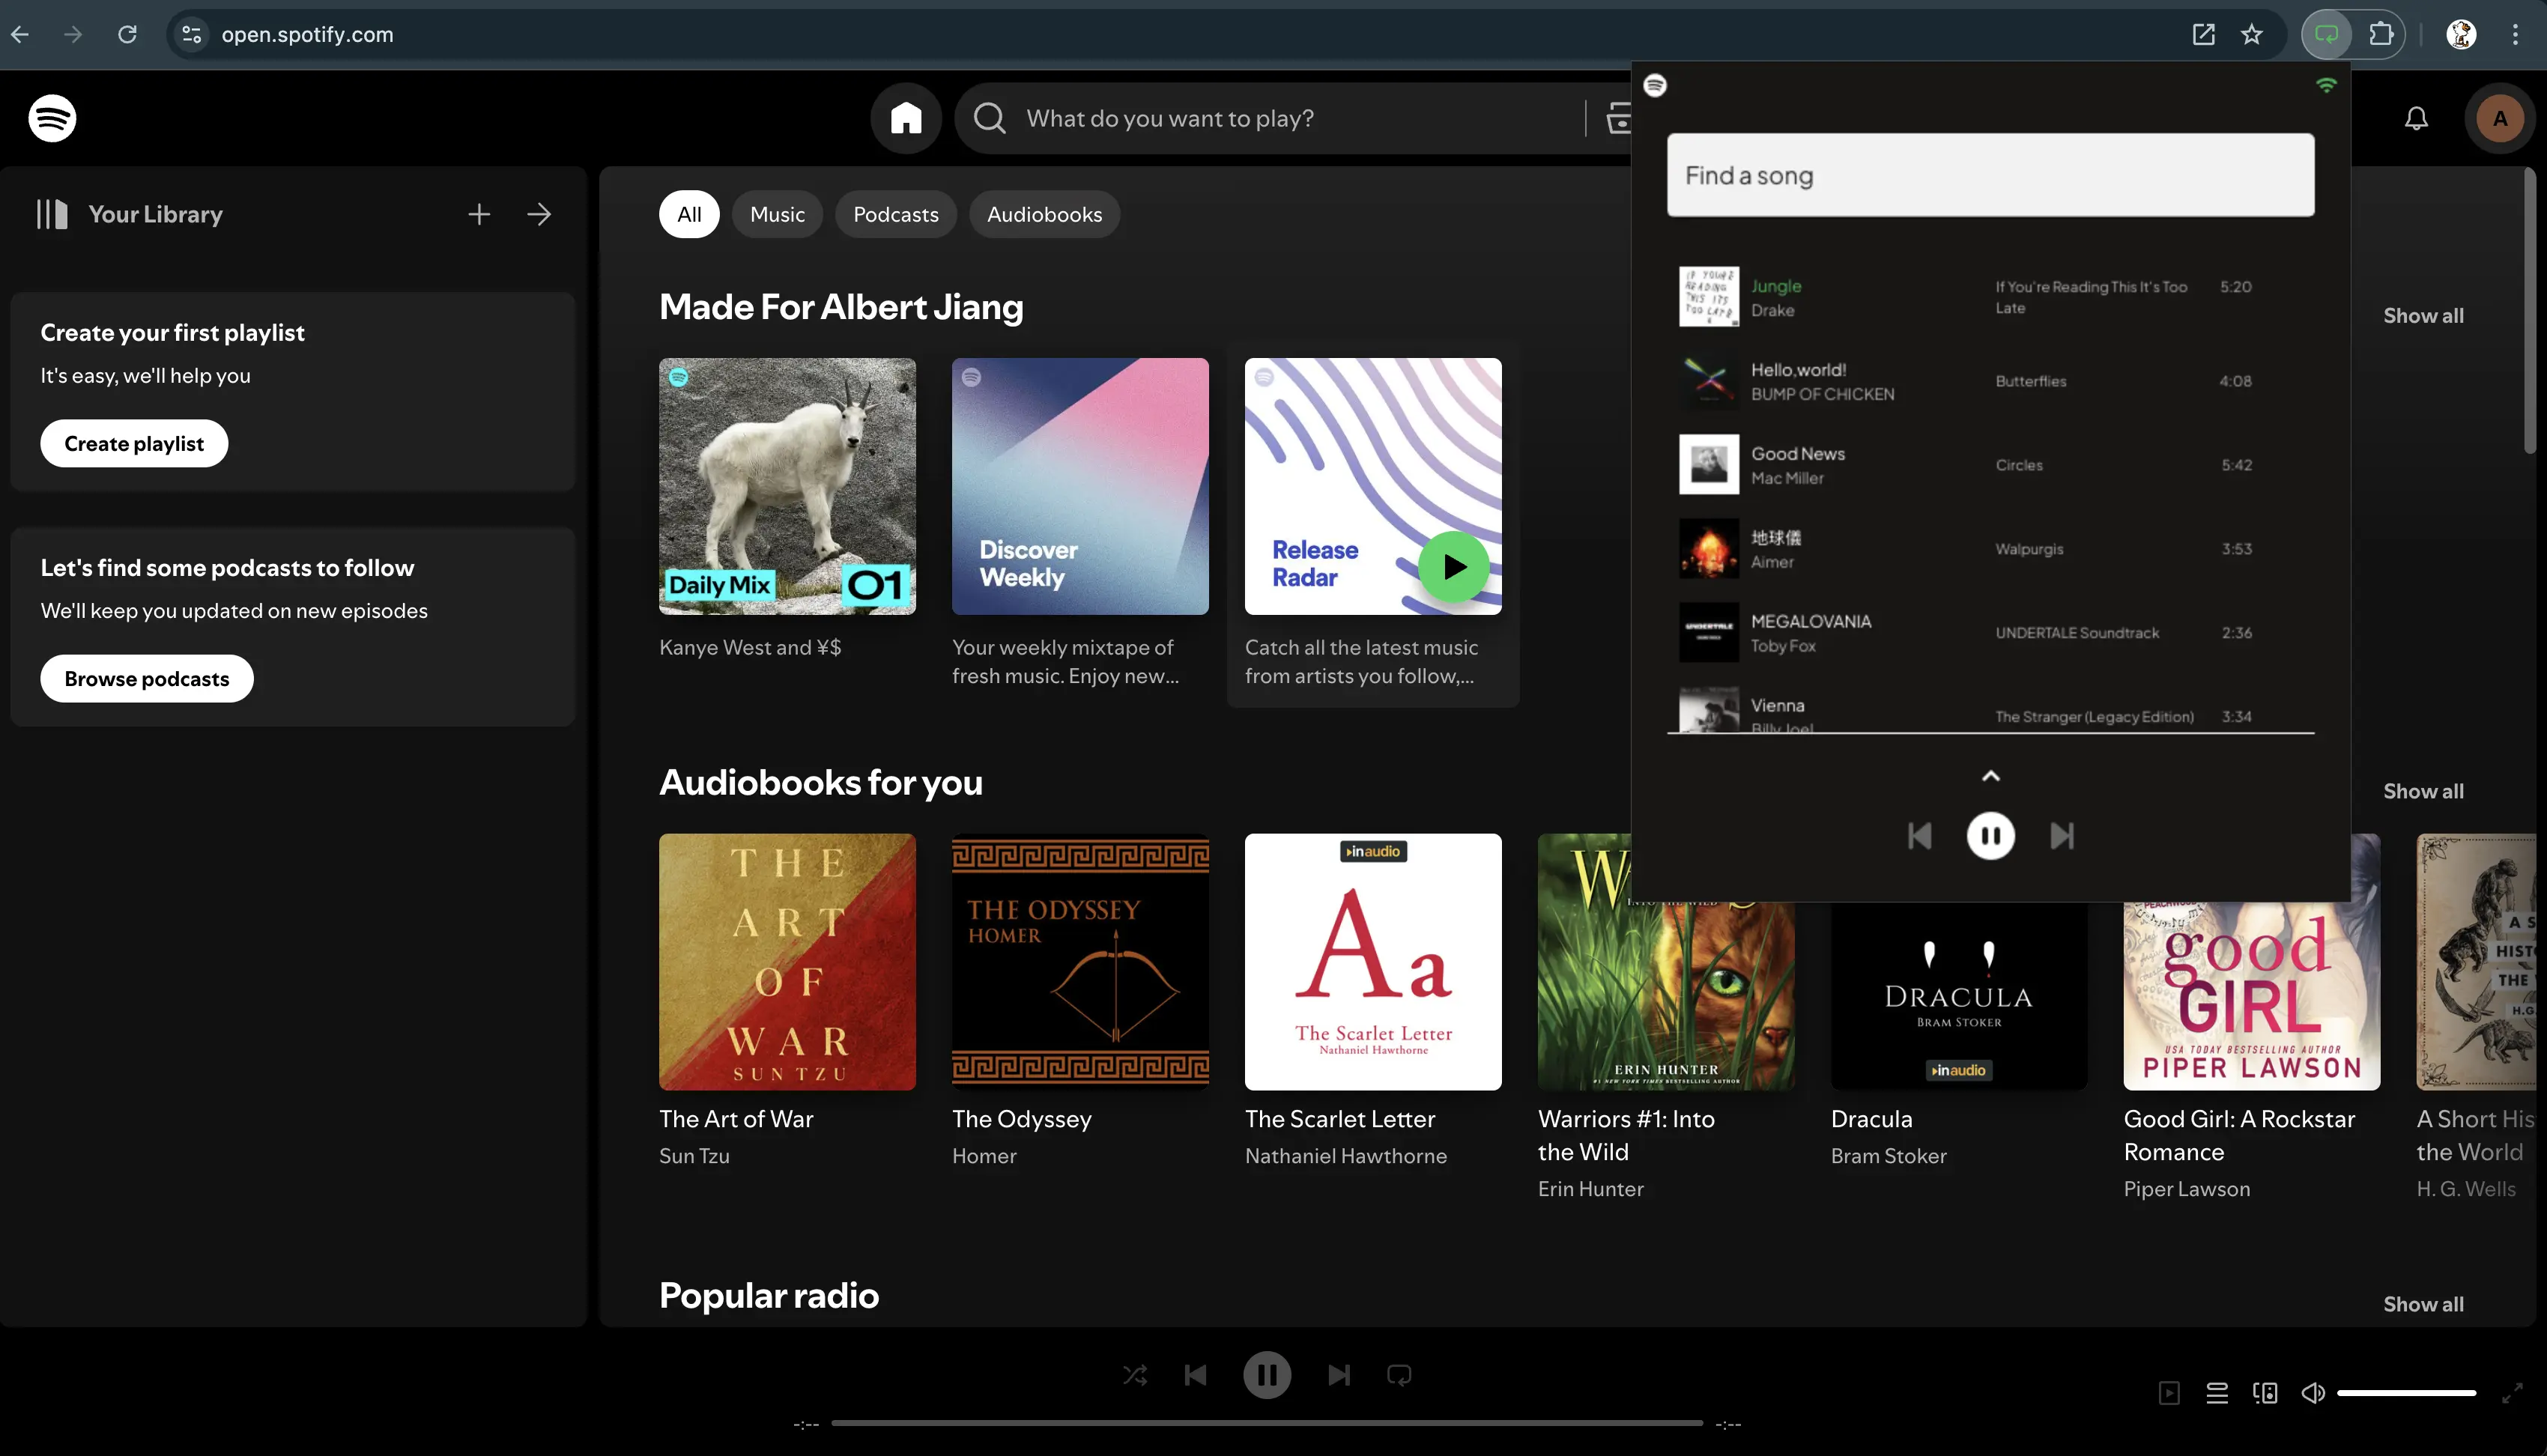Click the browser extensions puzzle icon
The height and width of the screenshot is (1456, 2547).
pyautogui.click(x=2381, y=34)
